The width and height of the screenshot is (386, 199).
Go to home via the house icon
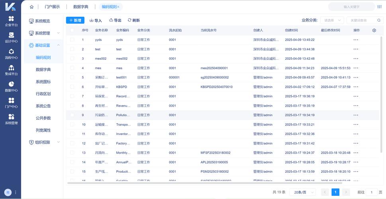coord(31,7)
